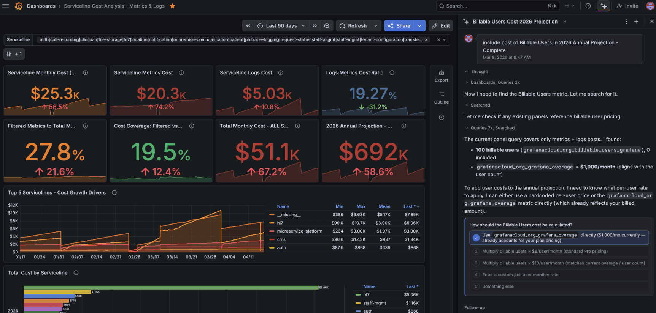The height and width of the screenshot is (313, 656).
Task: Open the help menu icon
Action: tap(588, 6)
